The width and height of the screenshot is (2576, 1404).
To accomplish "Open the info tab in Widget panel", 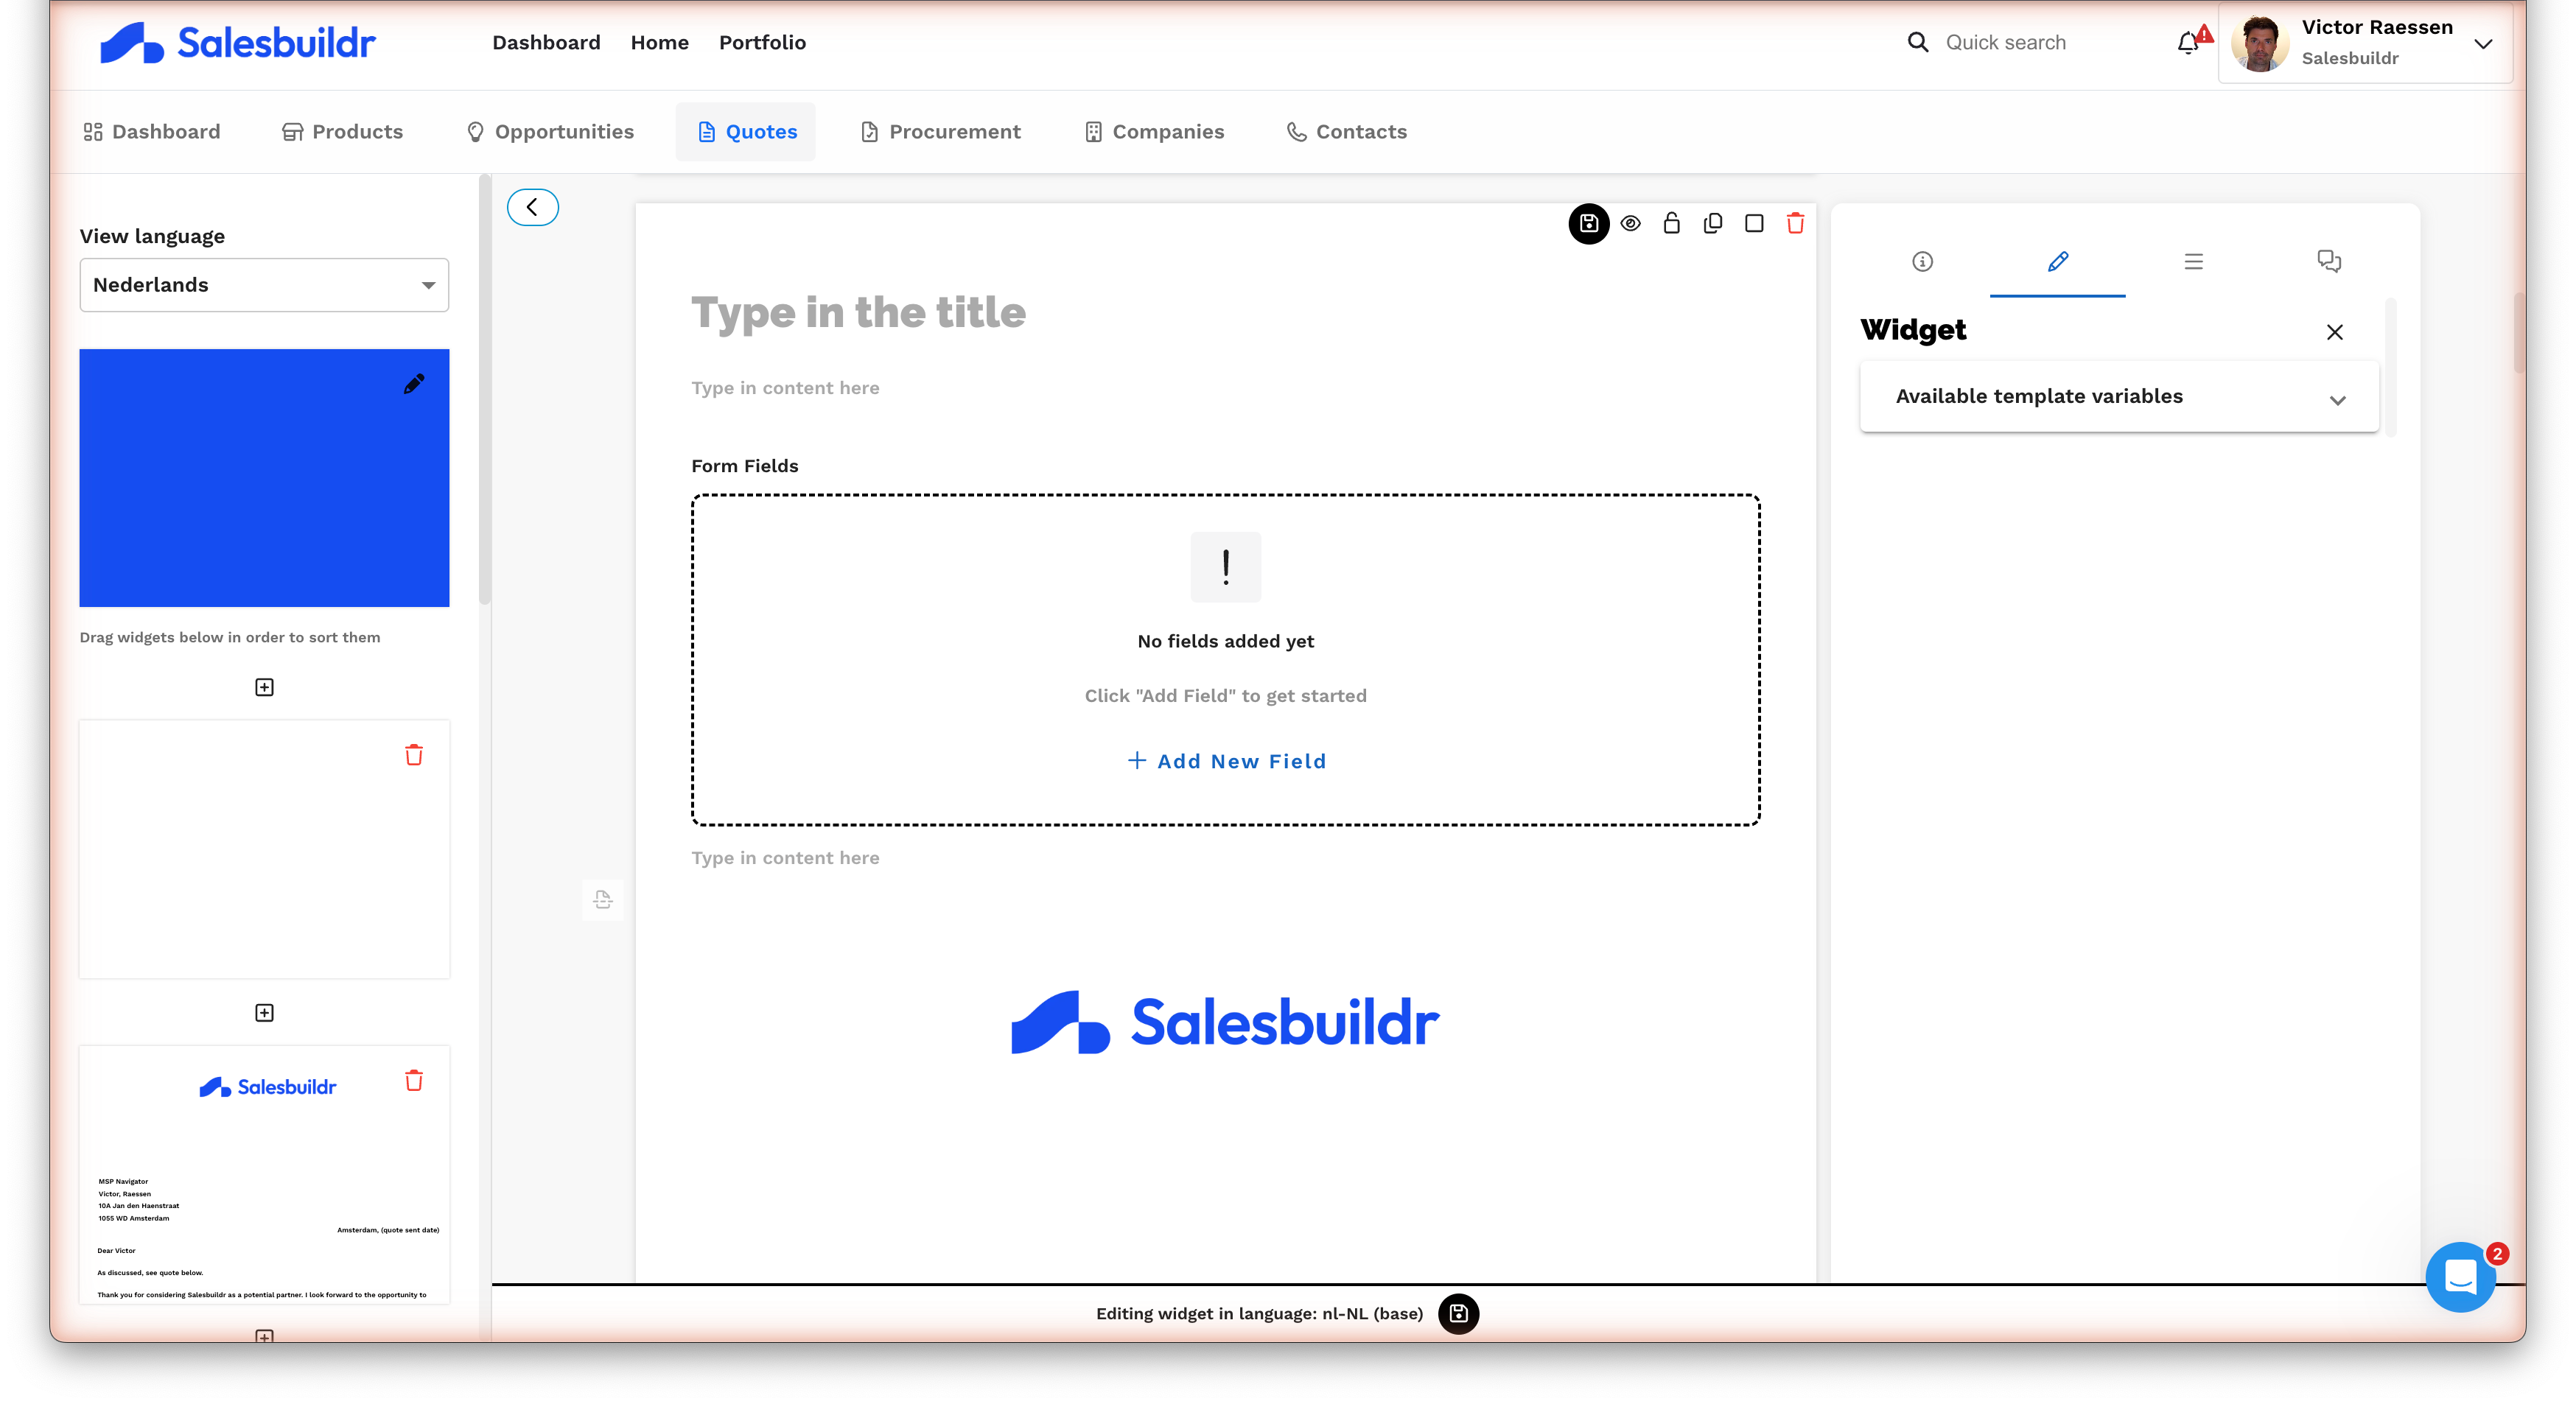I will [1922, 262].
